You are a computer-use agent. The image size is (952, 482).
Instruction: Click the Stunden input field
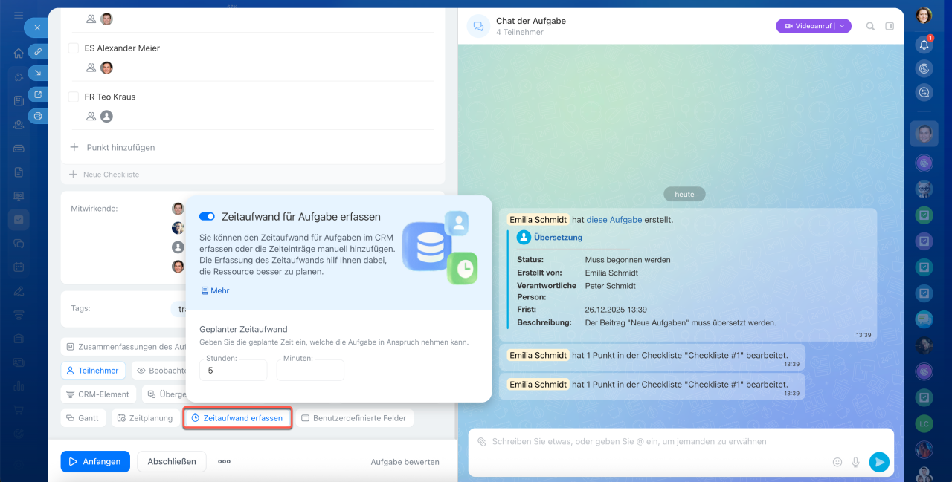pyautogui.click(x=233, y=370)
